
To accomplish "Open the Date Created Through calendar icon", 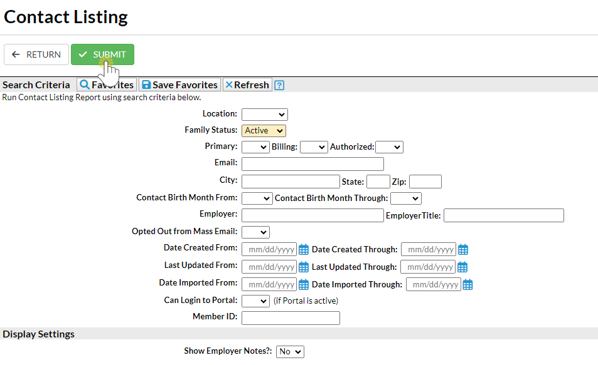I will 463,250.
